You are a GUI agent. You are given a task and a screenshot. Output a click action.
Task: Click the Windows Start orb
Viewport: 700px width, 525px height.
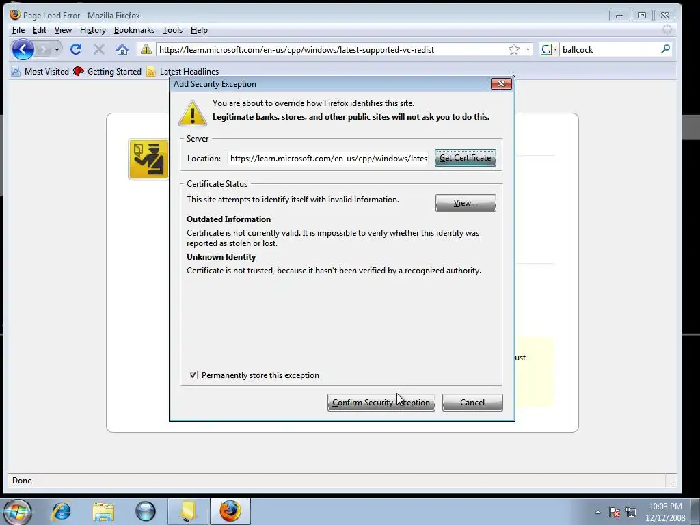click(17, 511)
